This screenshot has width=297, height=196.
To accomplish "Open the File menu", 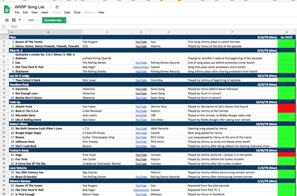I will pos(17,12).
